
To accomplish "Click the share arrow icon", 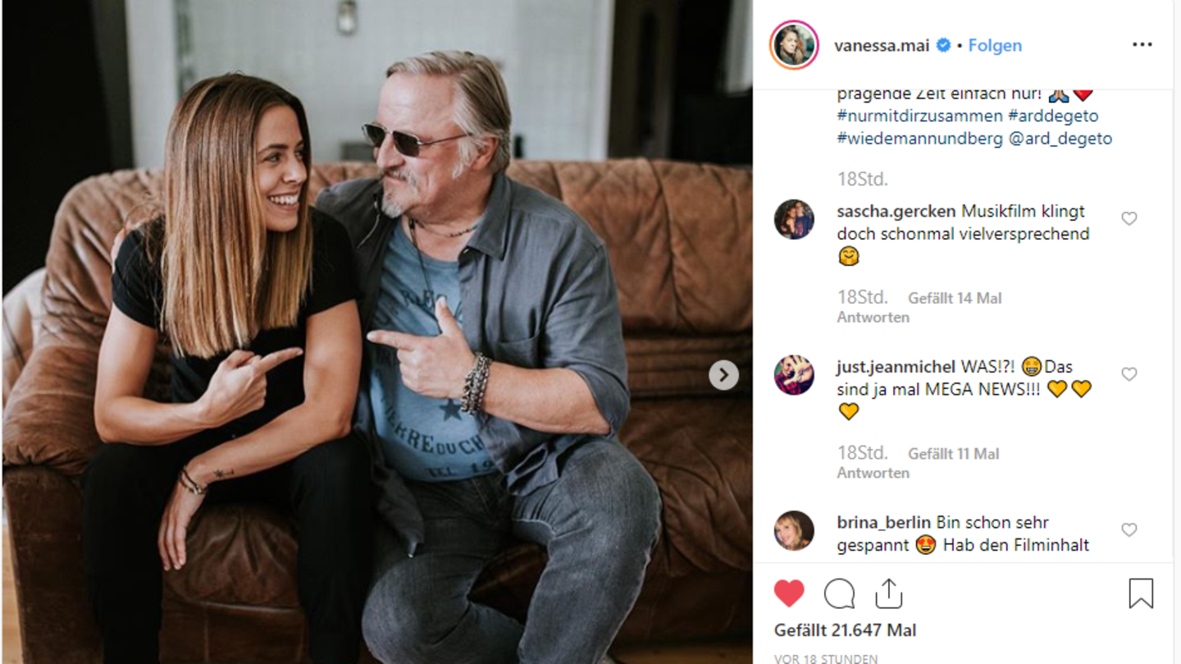I will (x=888, y=593).
